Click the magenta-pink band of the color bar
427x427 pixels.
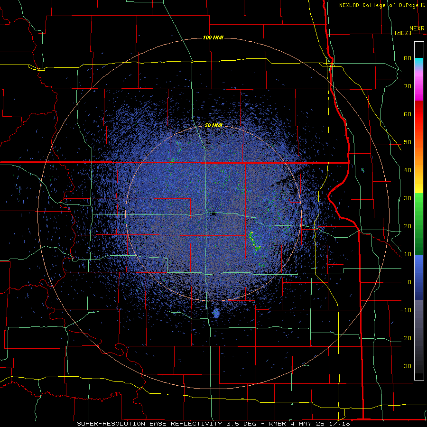click(419, 85)
